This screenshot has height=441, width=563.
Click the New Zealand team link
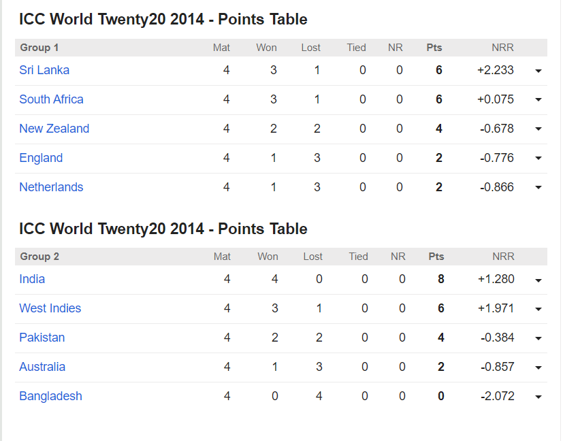(54, 129)
